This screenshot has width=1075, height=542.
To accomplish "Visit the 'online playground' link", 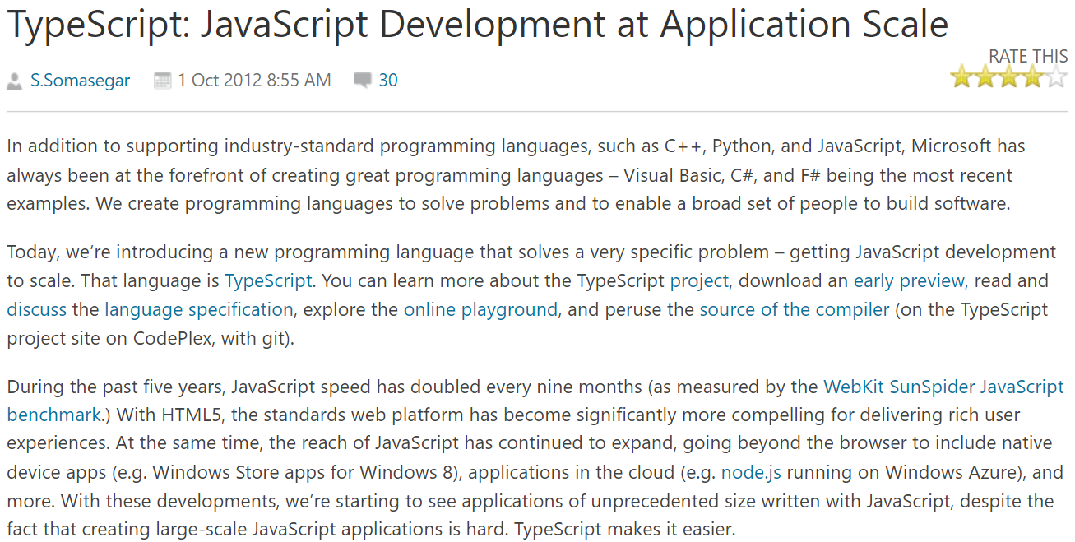I will [x=480, y=310].
